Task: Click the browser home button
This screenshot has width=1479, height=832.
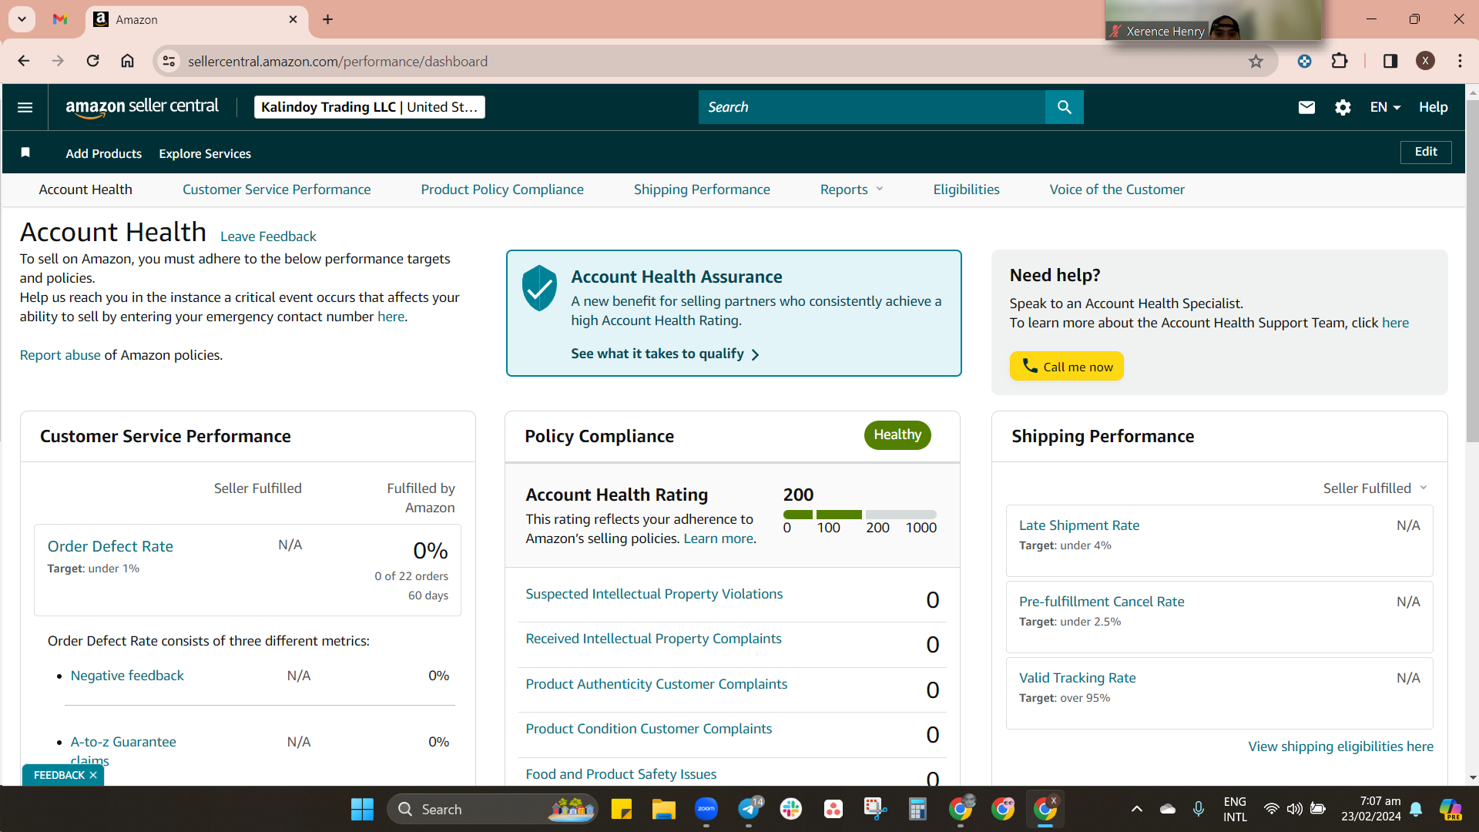Action: (x=128, y=61)
